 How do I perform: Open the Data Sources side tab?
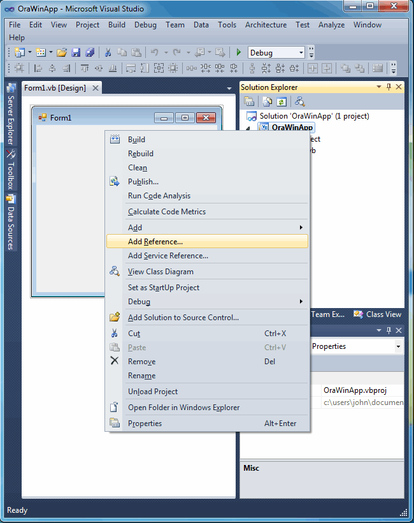(11, 222)
